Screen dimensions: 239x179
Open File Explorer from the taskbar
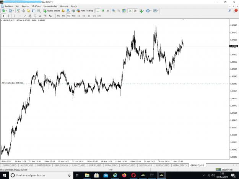coord(87,175)
